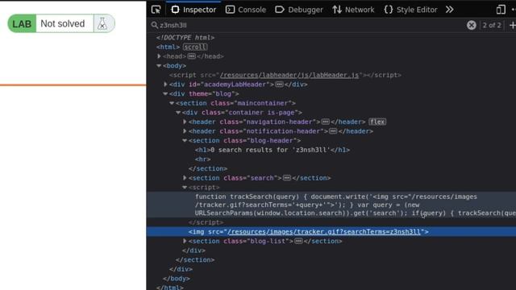Click the Not solved status text
This screenshot has height=290, width=516.
coord(63,23)
